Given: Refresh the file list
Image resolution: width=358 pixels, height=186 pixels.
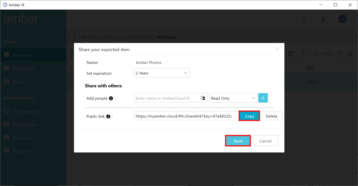Looking at the screenshot, I should coord(339,54).
